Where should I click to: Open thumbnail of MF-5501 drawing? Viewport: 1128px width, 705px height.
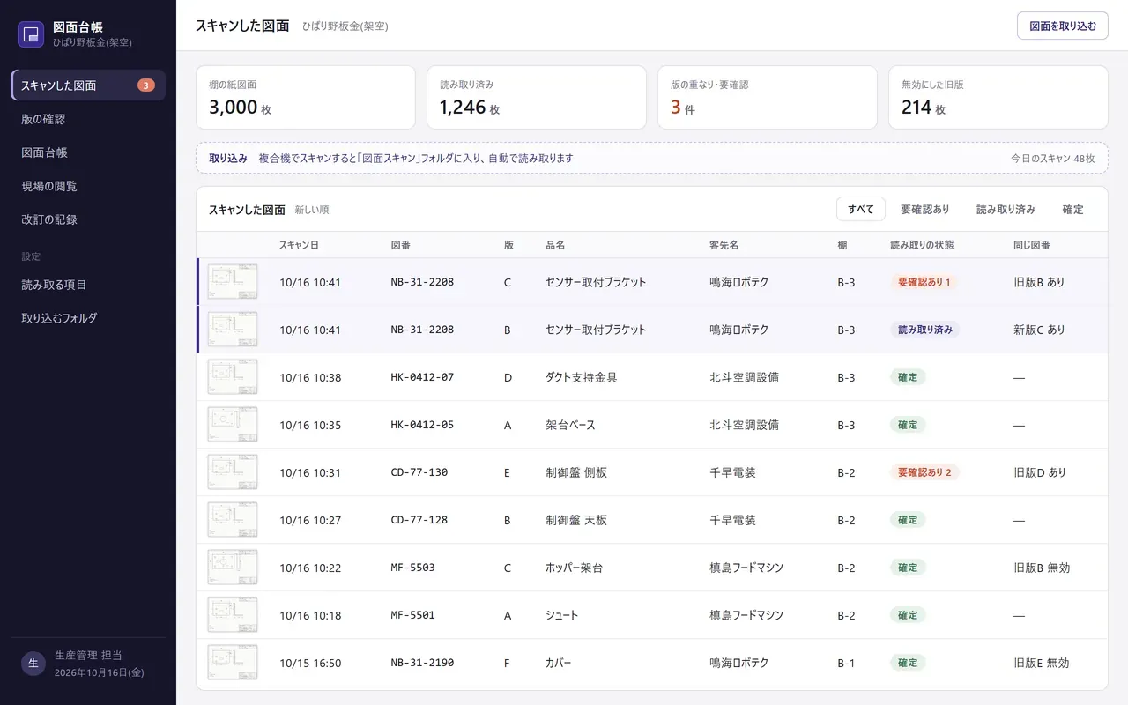[x=233, y=615]
